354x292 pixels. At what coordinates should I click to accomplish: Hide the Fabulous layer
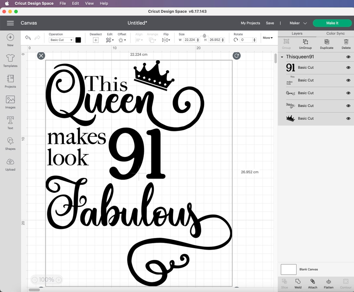pos(348,106)
